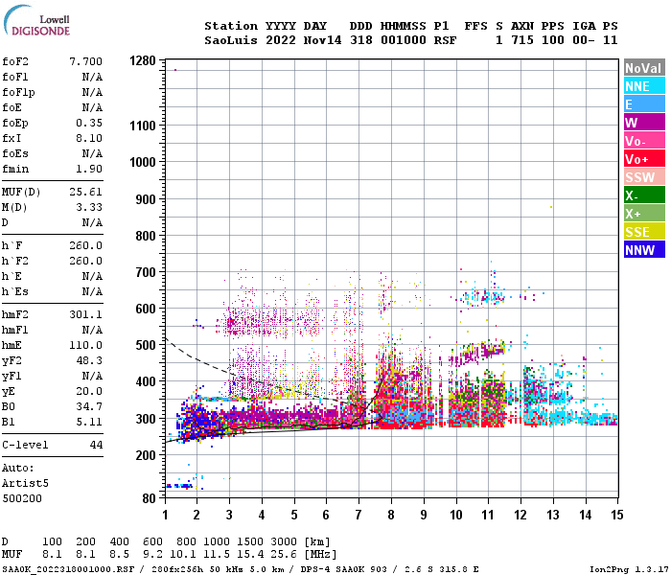This screenshot has width=671, height=575.
Task: Click the Artist5 auto-scaling label
Action: click(x=25, y=483)
